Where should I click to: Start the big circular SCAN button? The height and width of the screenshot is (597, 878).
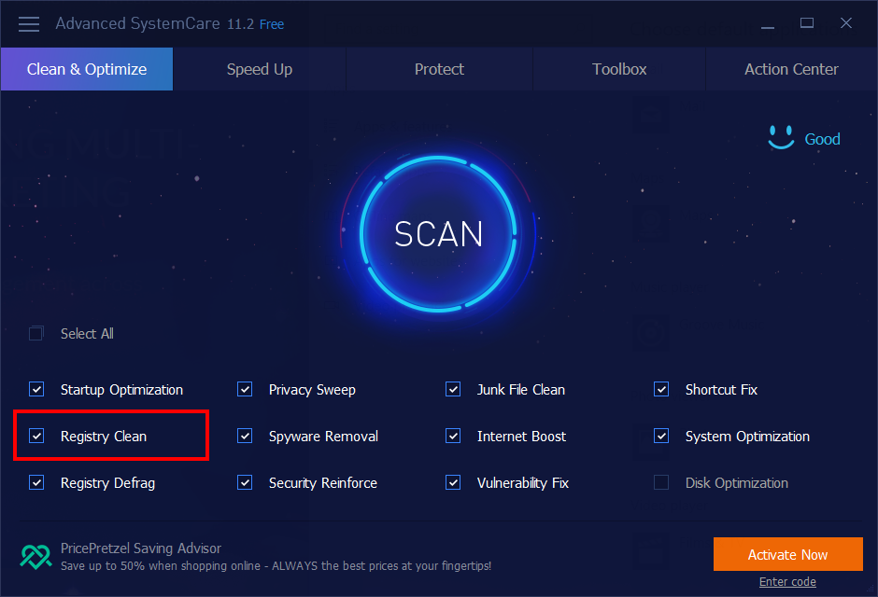point(439,233)
